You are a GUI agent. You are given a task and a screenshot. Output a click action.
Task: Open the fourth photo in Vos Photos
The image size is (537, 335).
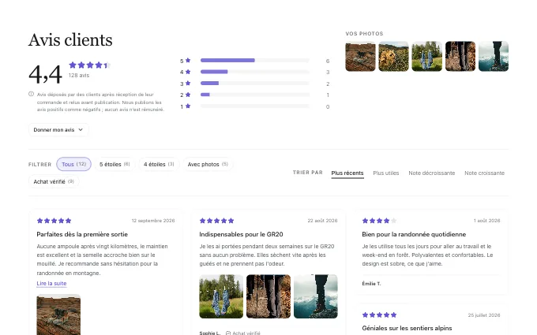point(460,57)
